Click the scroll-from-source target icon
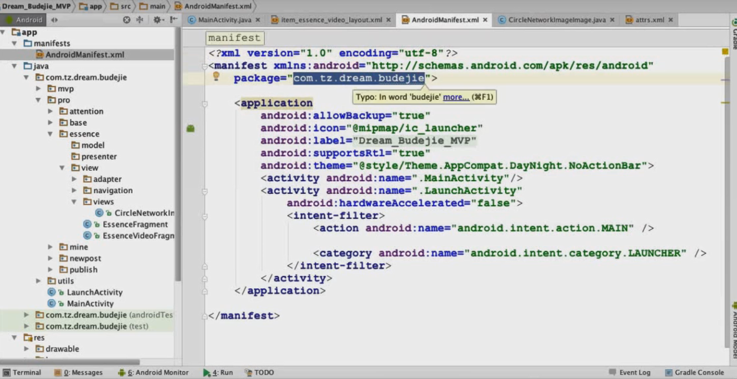Viewport: 737px width, 379px height. (126, 20)
